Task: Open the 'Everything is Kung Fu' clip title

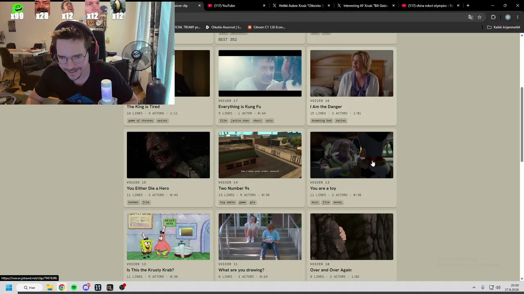Action: [239, 107]
